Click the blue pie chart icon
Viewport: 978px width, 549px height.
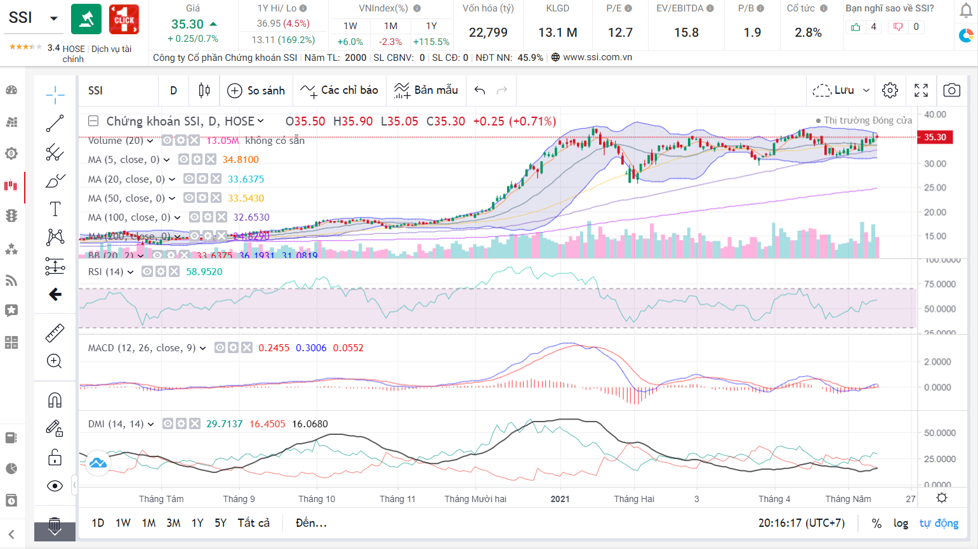click(966, 36)
